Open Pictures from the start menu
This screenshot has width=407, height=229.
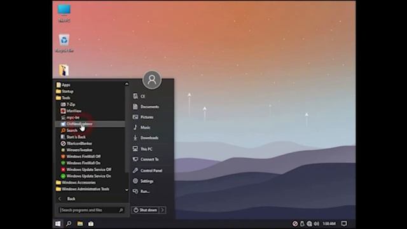tap(143, 117)
